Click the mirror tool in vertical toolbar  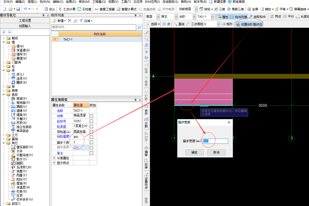pos(146,45)
